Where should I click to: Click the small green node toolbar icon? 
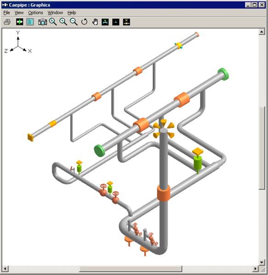pos(116,22)
